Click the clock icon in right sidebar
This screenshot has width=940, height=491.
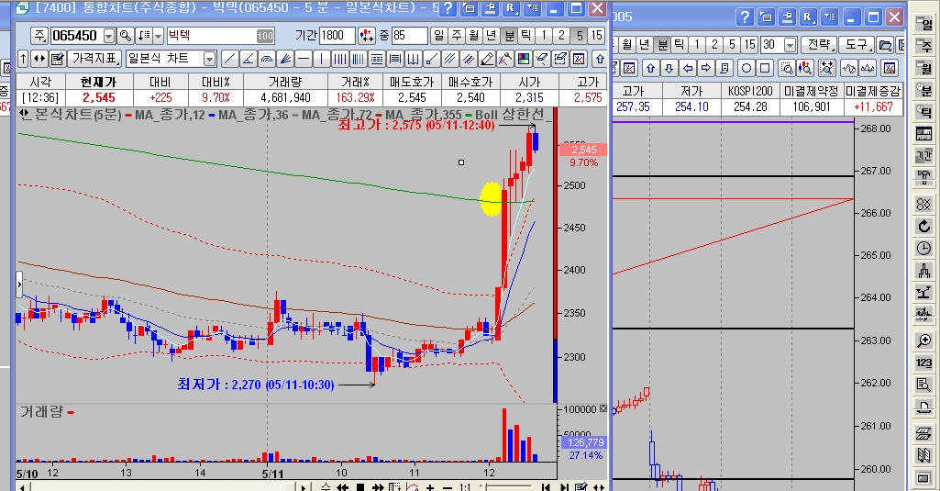pyautogui.click(x=923, y=249)
